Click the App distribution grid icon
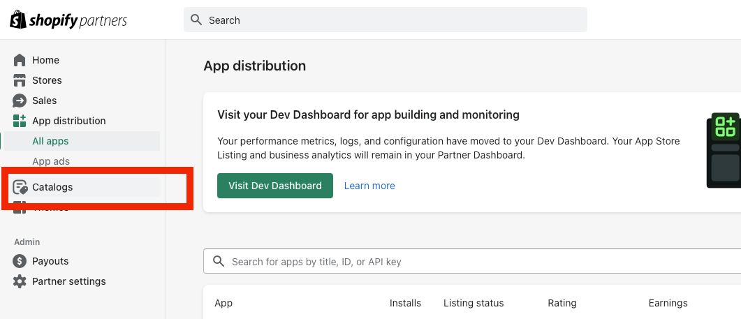 (x=20, y=121)
